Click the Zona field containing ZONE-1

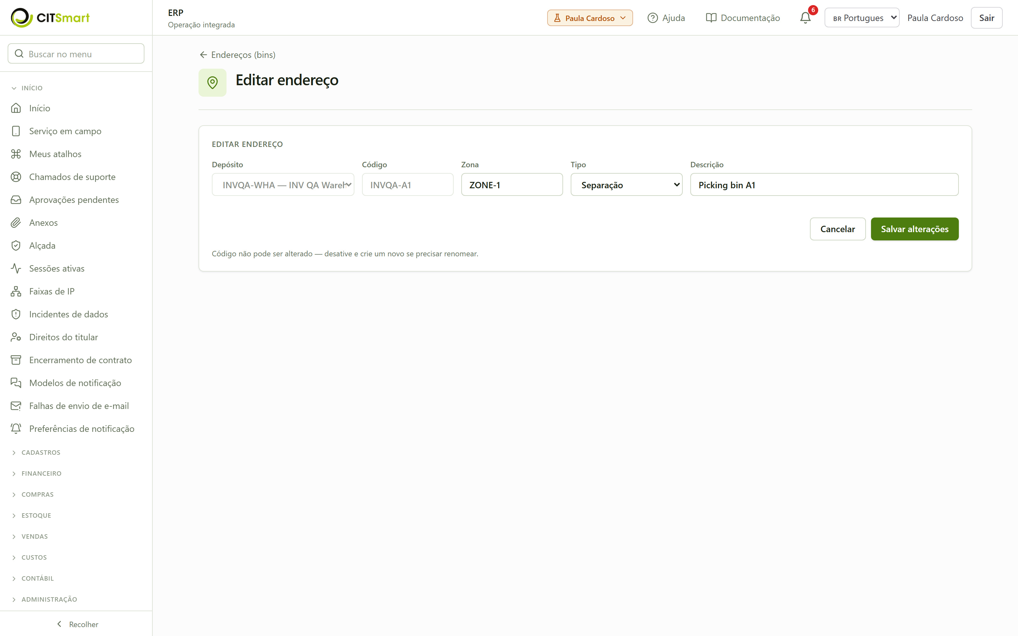[512, 185]
